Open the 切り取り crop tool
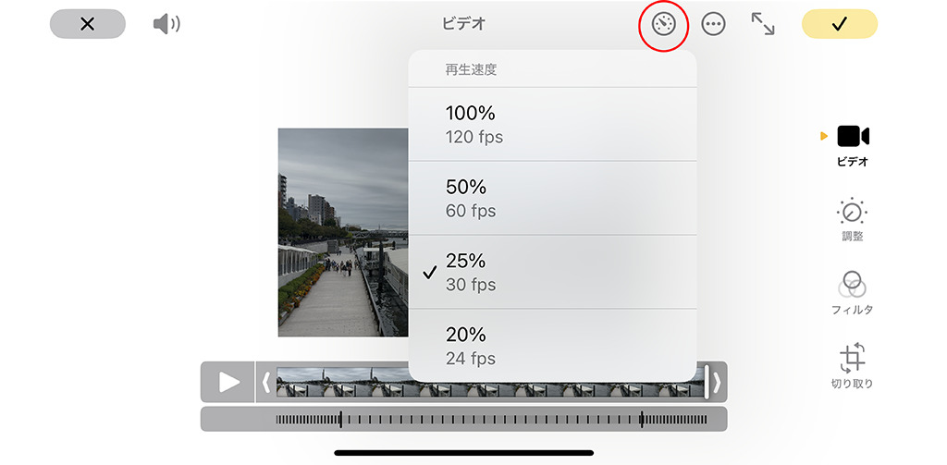Viewport: 947px width, 465px height. pyautogui.click(x=852, y=367)
